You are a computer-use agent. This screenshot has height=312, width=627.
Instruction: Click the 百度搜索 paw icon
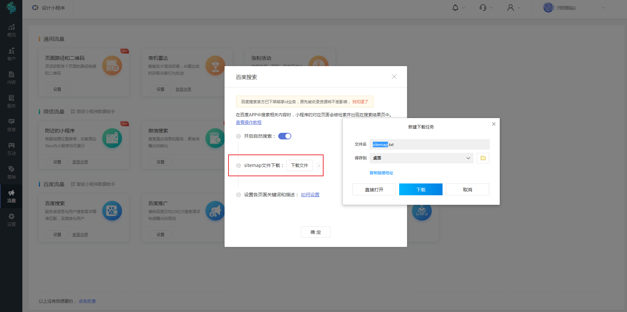click(112, 211)
